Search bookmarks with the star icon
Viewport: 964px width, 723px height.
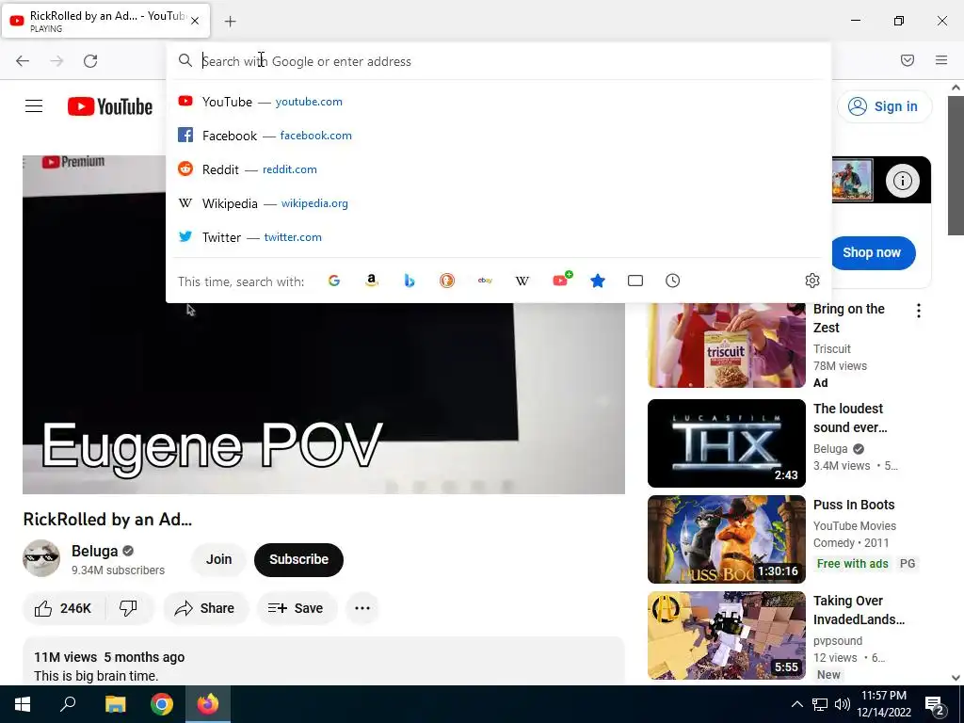[598, 281]
